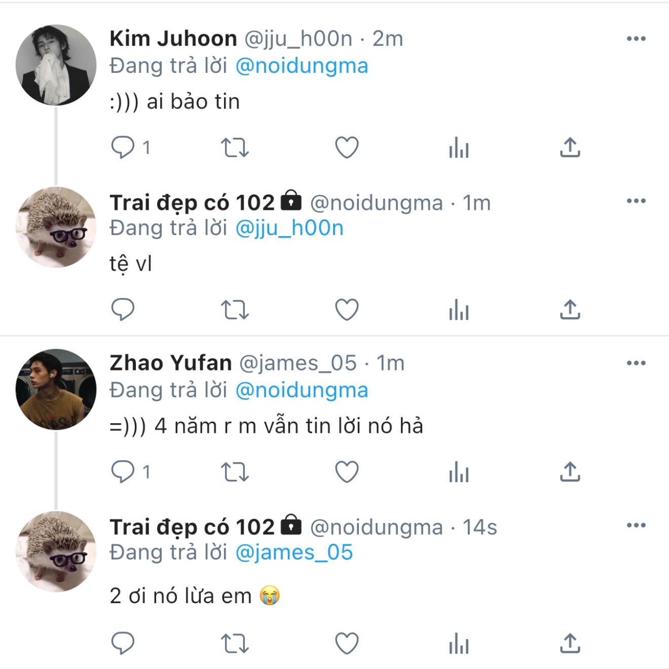Open more options on Zhao Yufan's tweet
Screen dimensions: 669x669
636,363
